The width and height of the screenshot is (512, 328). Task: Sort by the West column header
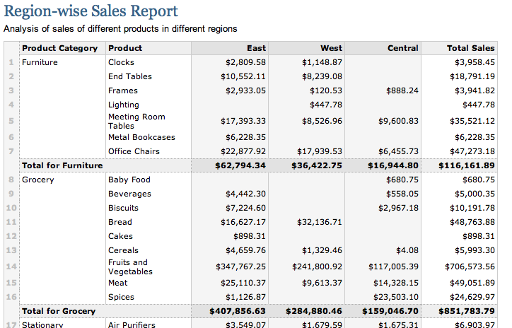(x=331, y=48)
